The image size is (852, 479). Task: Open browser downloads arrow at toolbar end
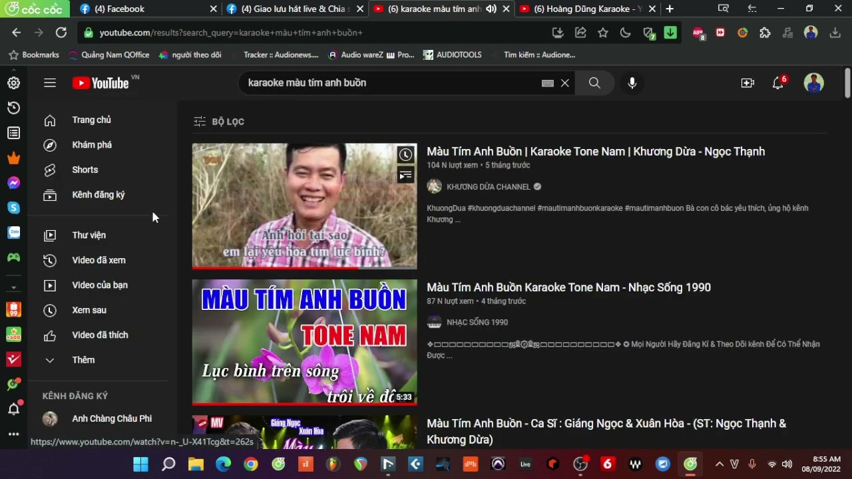click(x=835, y=33)
